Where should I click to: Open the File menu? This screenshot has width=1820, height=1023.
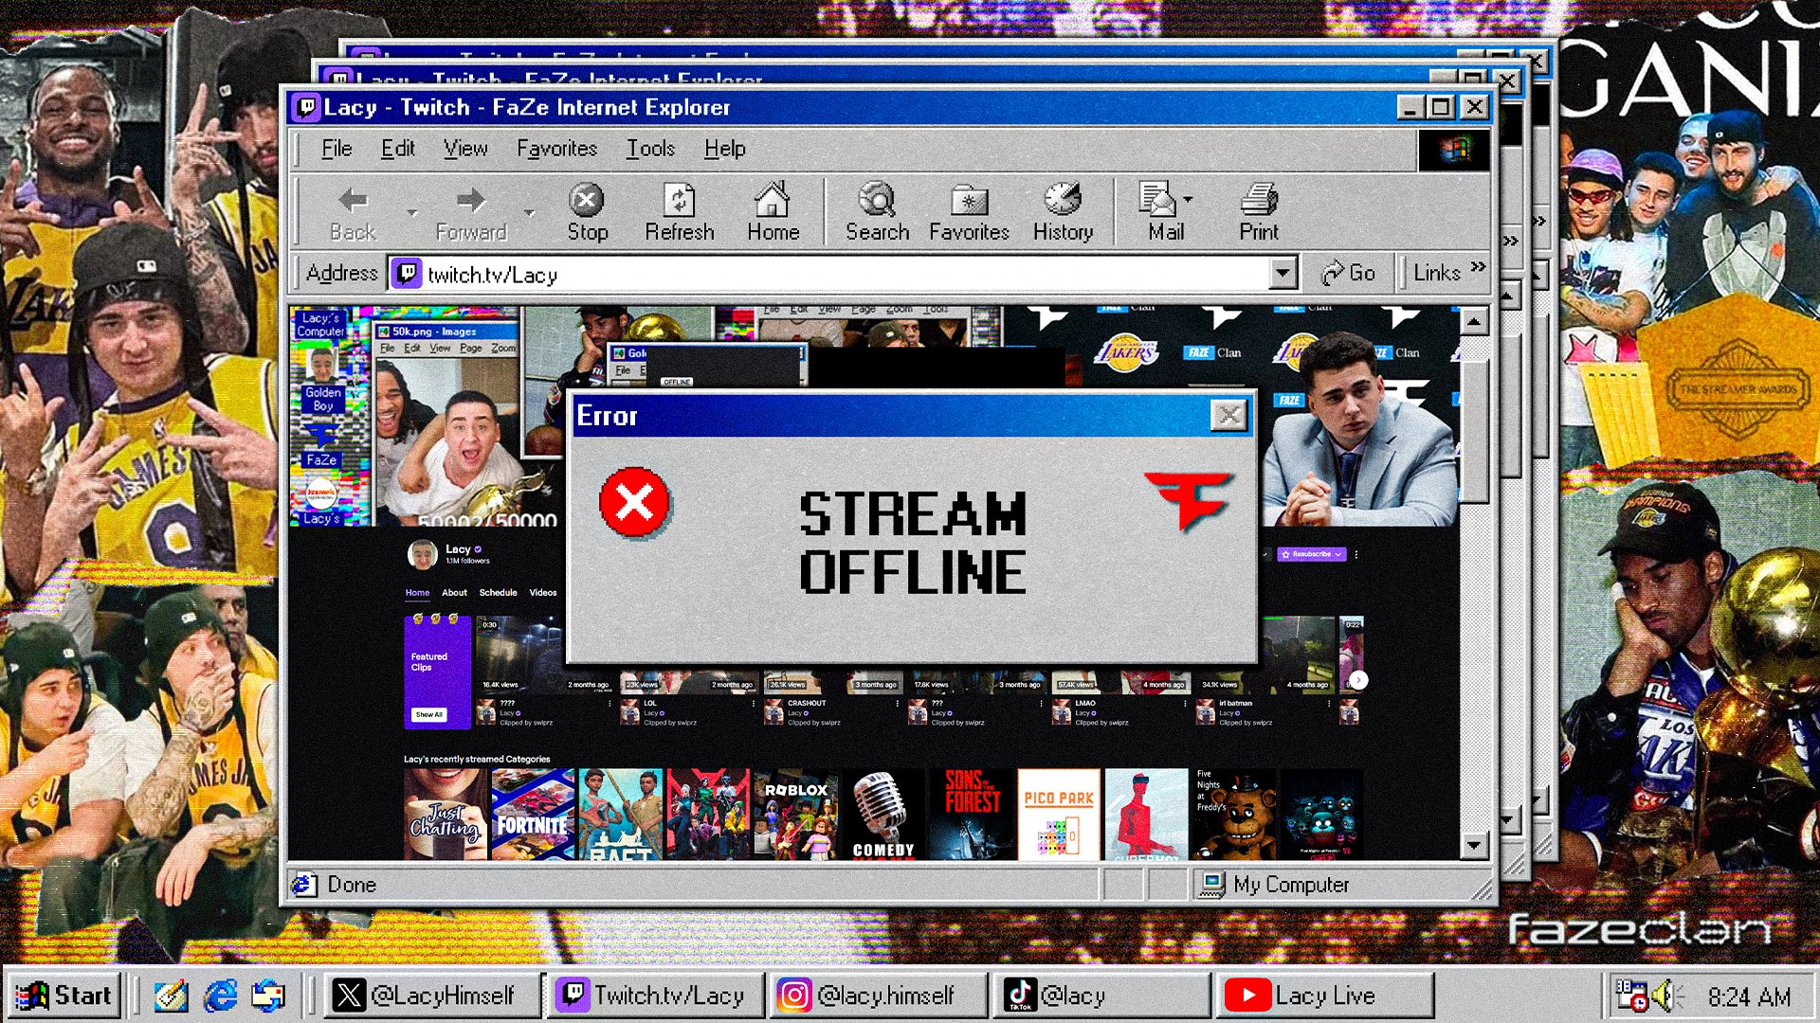(x=337, y=149)
